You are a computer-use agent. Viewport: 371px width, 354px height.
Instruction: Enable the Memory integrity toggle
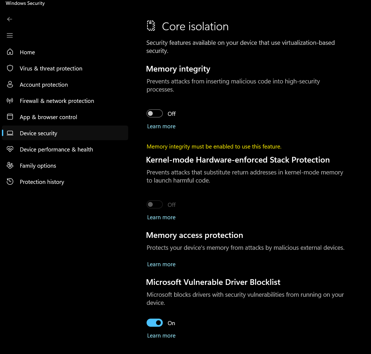click(154, 113)
